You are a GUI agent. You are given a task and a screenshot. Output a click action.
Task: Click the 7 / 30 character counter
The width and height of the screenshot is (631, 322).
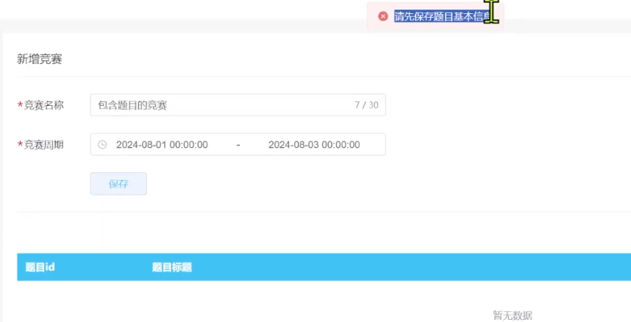point(366,105)
